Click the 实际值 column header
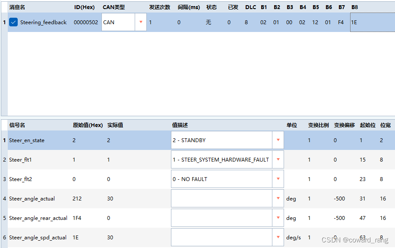 point(115,125)
